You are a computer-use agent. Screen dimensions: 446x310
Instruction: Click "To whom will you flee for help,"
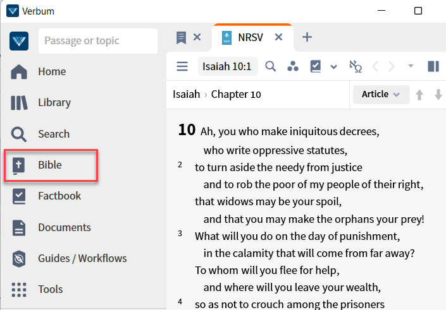[267, 270]
